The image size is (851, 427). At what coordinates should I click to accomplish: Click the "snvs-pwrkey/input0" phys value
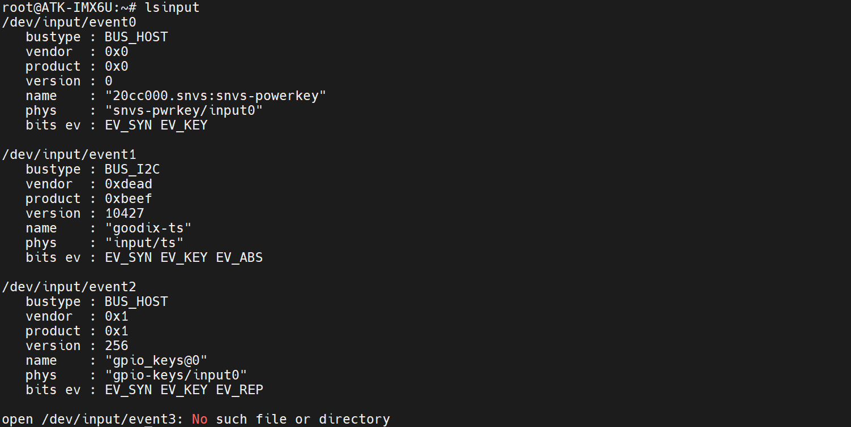[x=184, y=111]
